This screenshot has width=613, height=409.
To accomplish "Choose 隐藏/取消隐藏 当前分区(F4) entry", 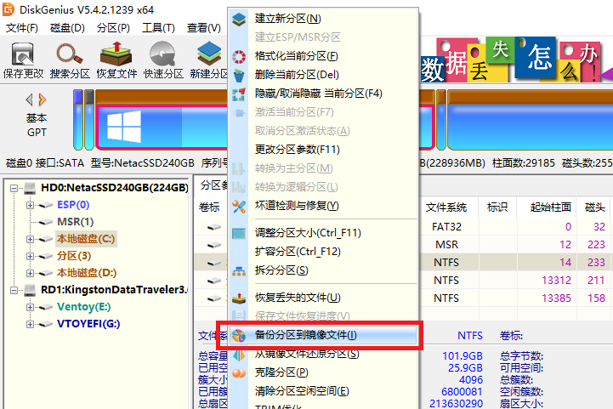I will point(323,94).
